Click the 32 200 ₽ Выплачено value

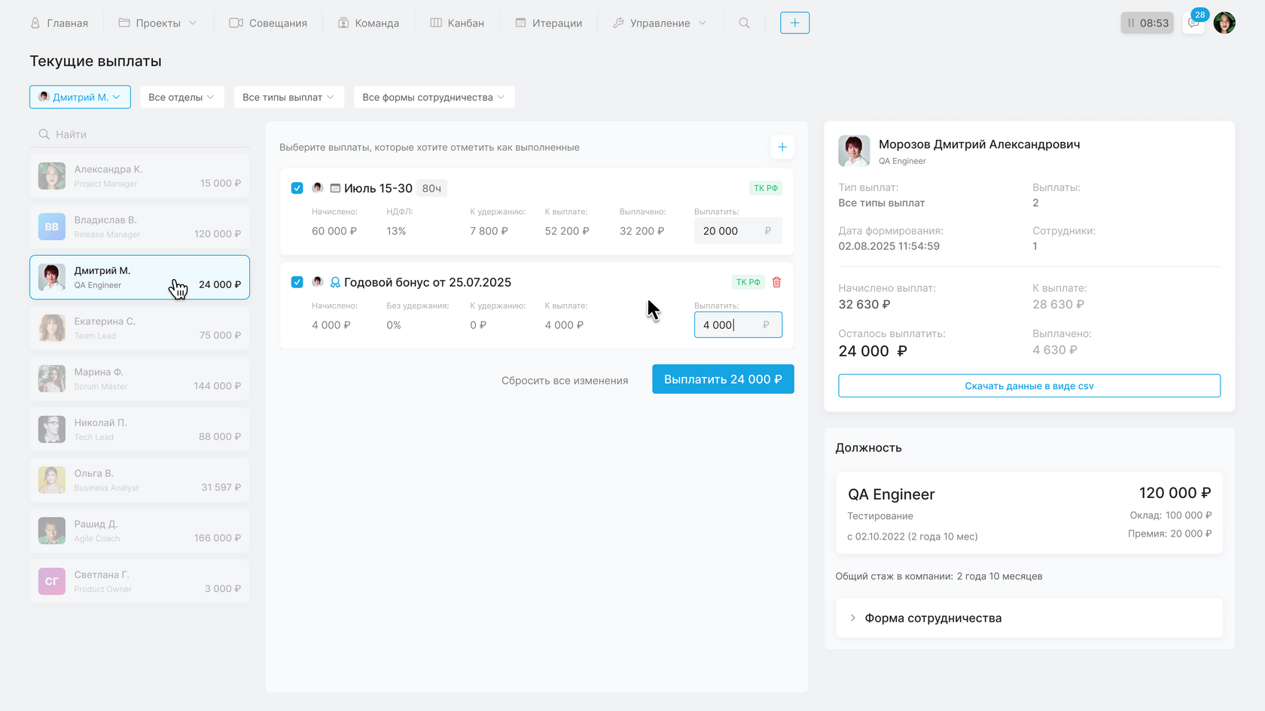pos(642,231)
